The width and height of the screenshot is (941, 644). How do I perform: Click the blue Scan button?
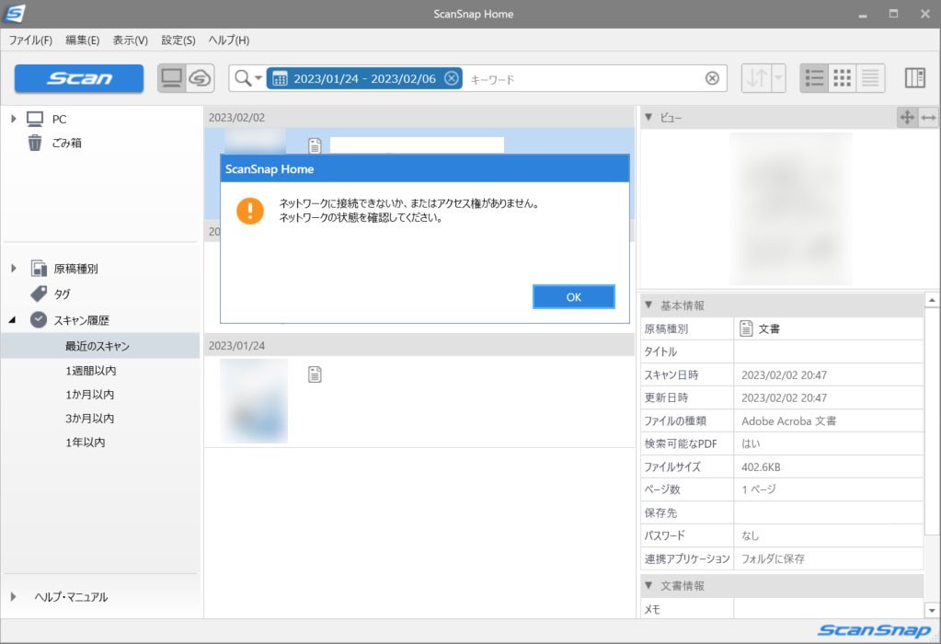78,78
